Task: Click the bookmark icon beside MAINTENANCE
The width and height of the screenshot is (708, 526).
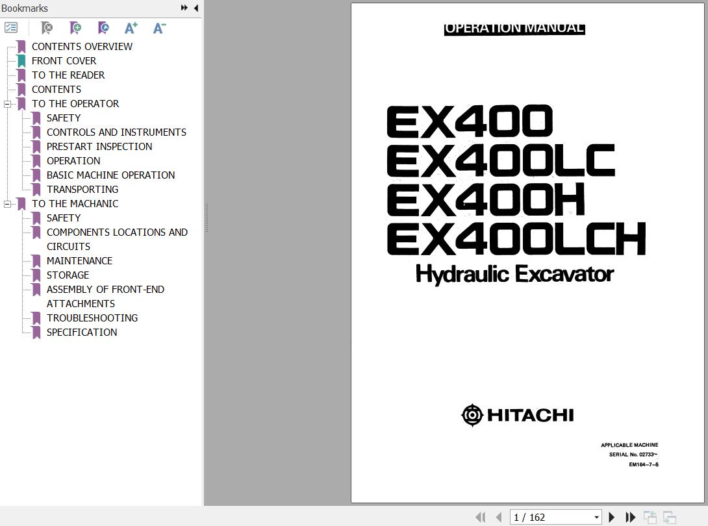Action: point(36,261)
